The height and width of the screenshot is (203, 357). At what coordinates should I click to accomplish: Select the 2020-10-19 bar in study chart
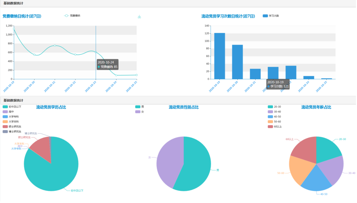[219, 56]
